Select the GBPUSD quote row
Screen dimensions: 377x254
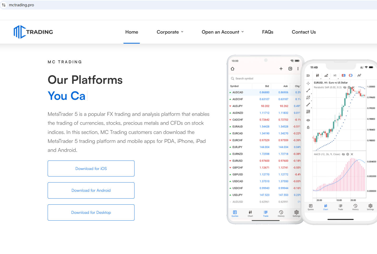point(265,174)
